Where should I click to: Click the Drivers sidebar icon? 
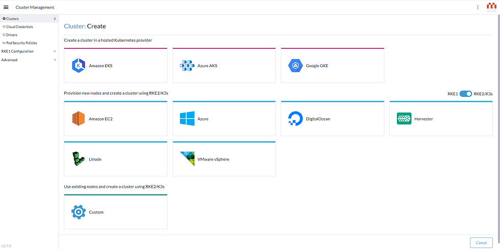click(4, 35)
